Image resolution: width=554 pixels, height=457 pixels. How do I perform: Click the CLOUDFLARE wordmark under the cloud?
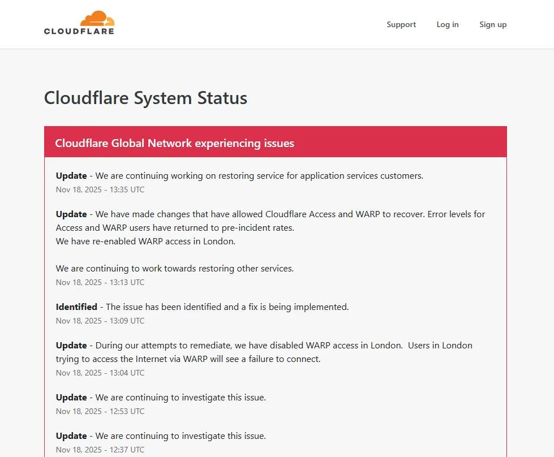click(79, 31)
